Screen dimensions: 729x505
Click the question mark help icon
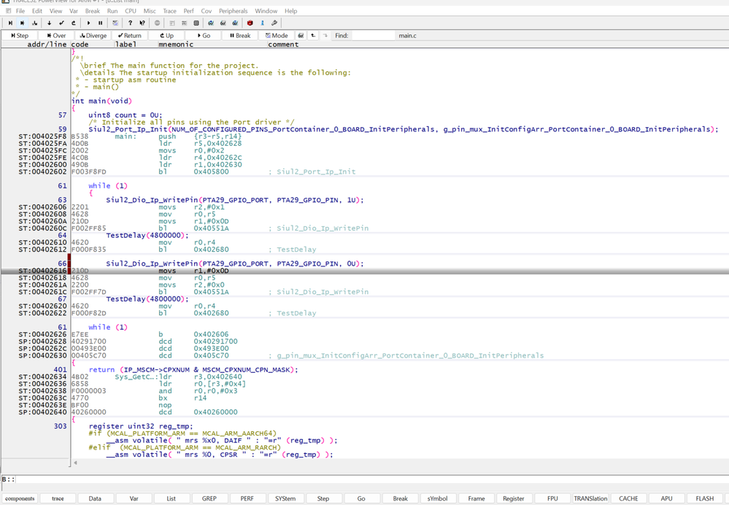pos(131,23)
